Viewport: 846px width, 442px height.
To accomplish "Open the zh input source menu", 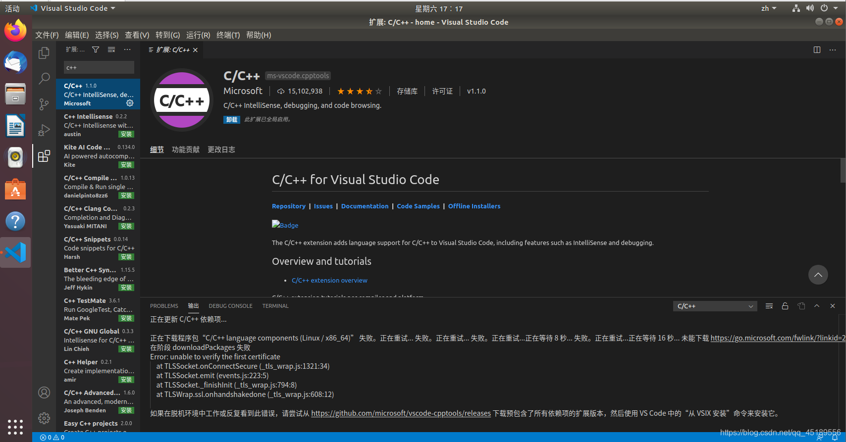I will pyautogui.click(x=769, y=8).
